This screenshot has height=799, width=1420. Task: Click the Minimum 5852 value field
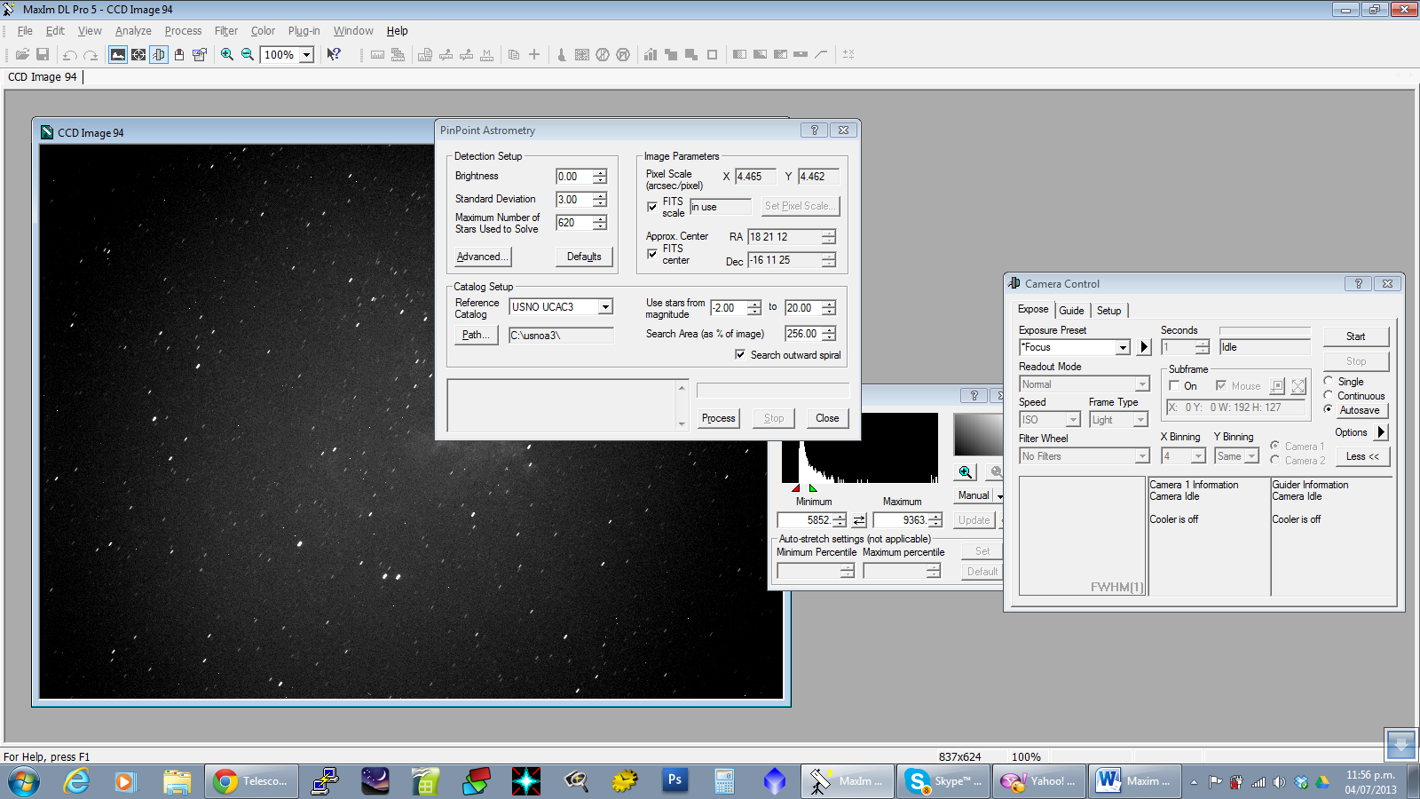804,520
